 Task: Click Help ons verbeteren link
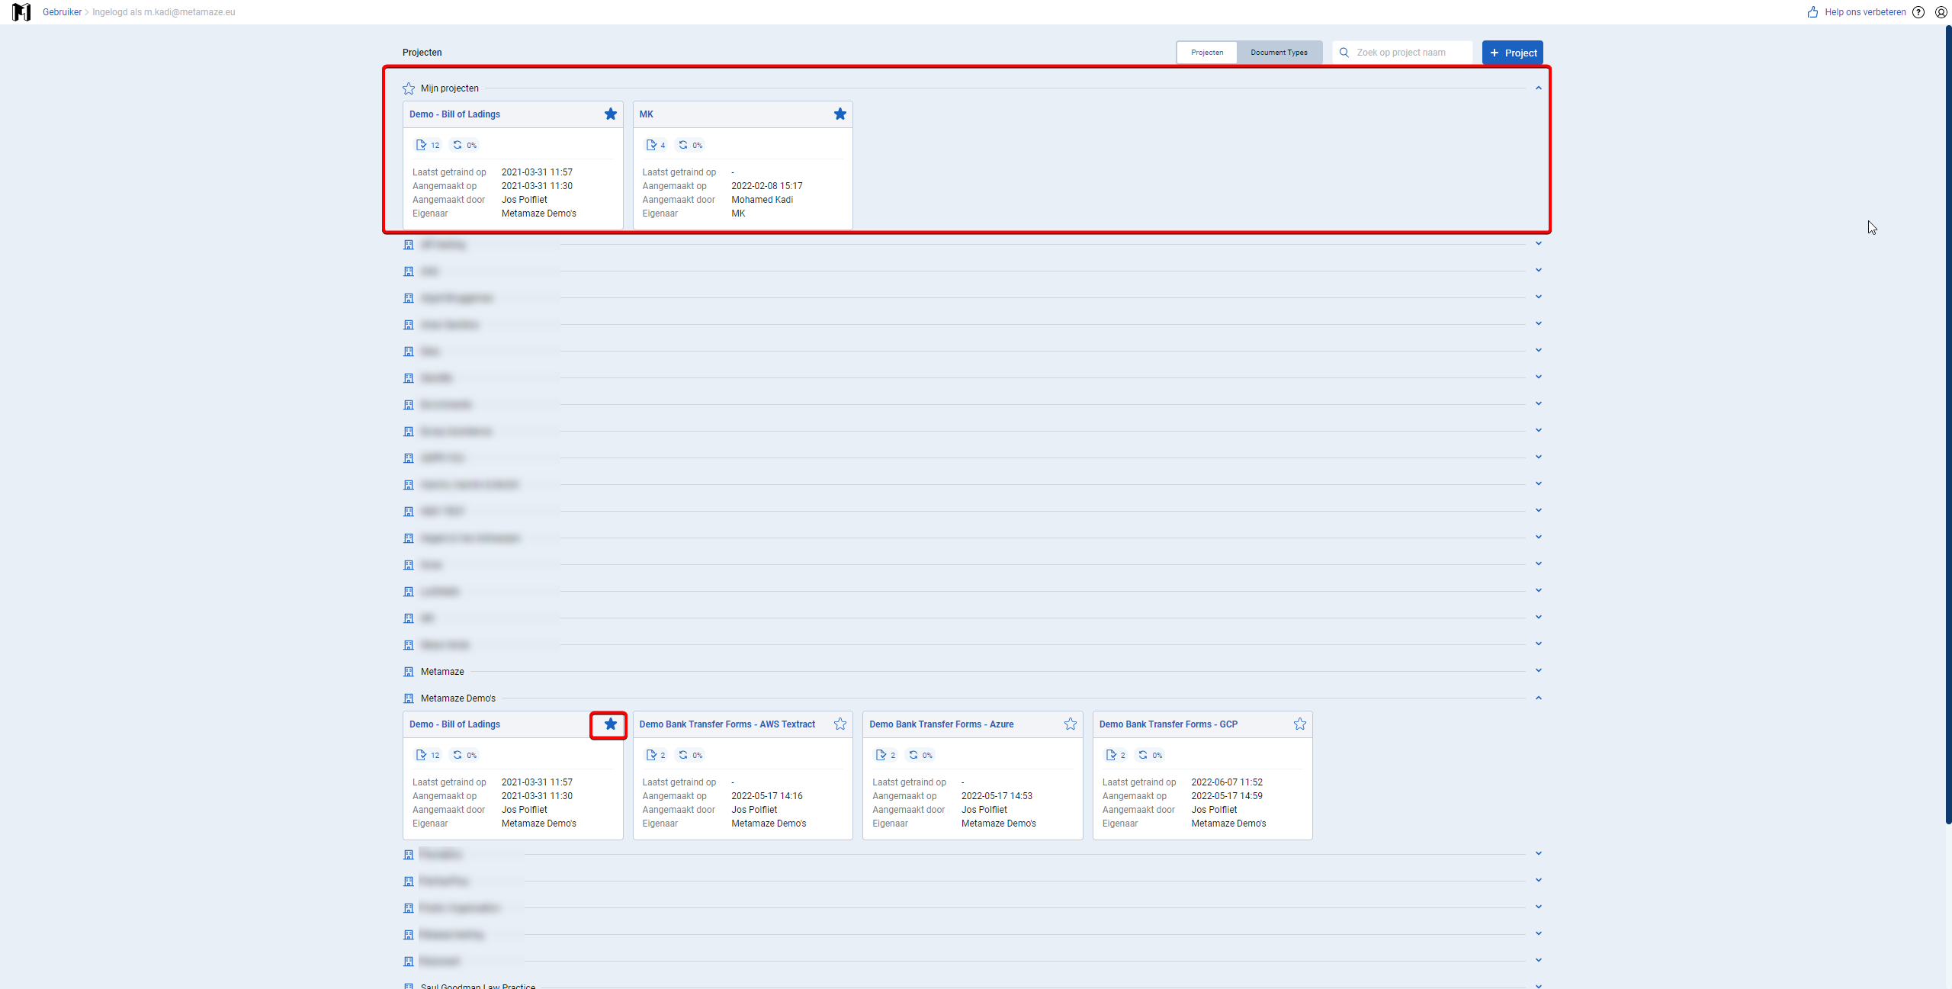1865,12
